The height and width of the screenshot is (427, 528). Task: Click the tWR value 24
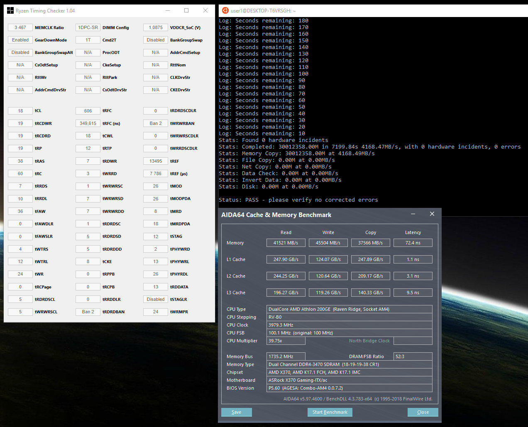[x=20, y=274]
